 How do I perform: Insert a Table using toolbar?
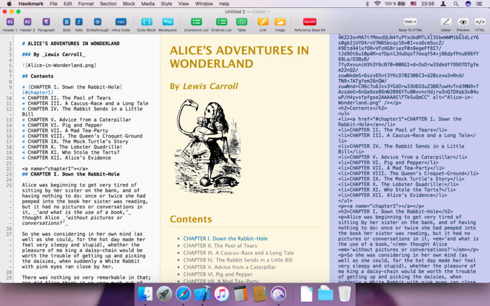point(241,22)
